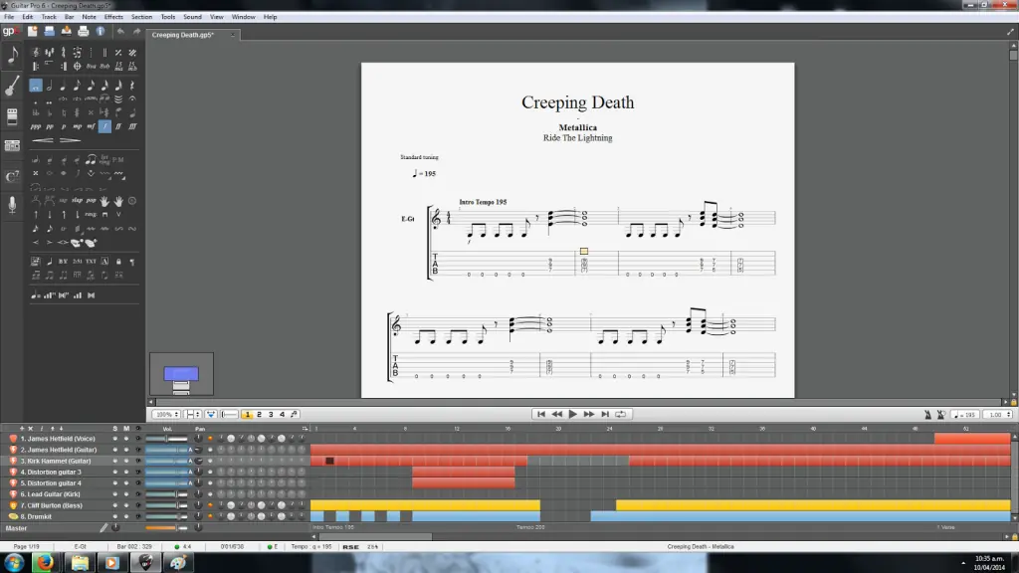The image size is (1019, 573).
Task: Open the Section menu
Action: click(141, 17)
